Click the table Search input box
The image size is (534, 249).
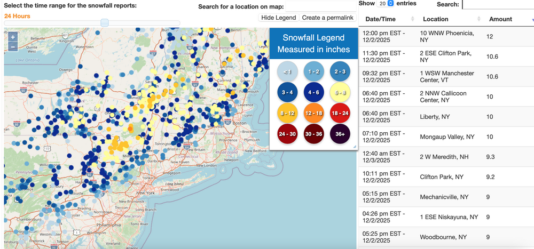coord(497,4)
